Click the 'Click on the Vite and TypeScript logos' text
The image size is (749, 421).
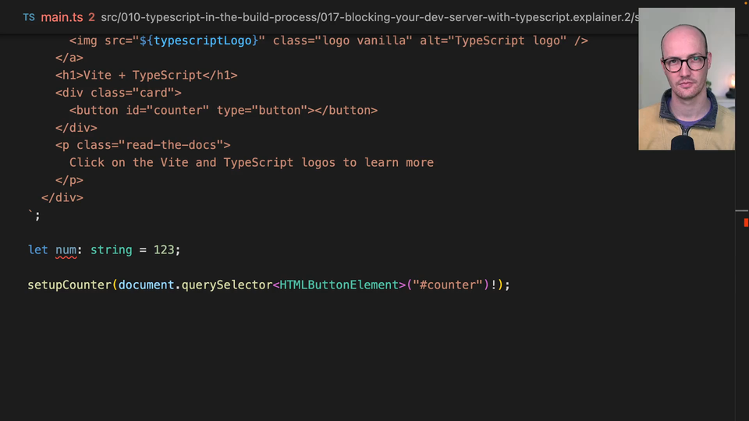(x=251, y=163)
